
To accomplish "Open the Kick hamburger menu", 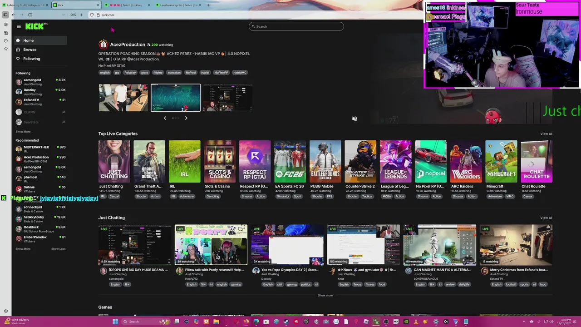I will (x=19, y=26).
